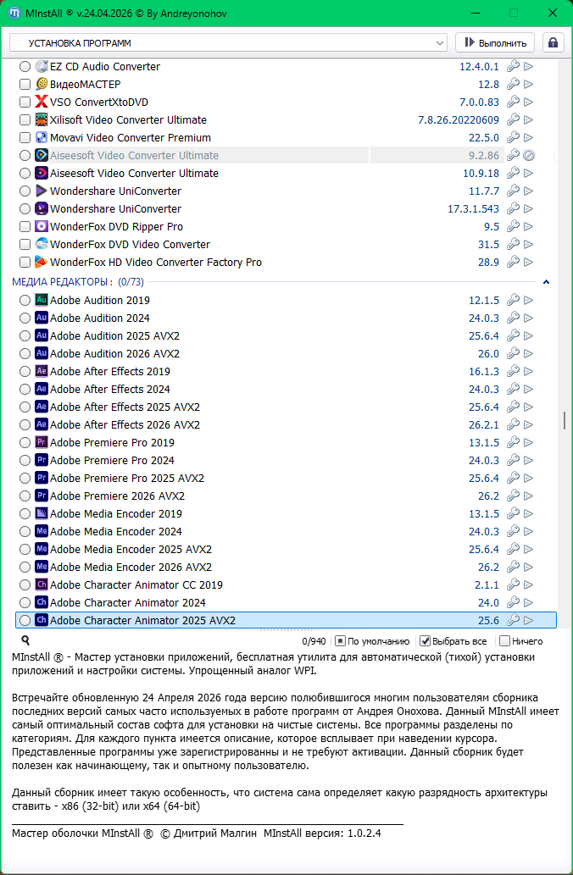Collapse the 'МЕДИА РЕДАКТОРЫ' category arrow
The width and height of the screenshot is (573, 875).
546,281
